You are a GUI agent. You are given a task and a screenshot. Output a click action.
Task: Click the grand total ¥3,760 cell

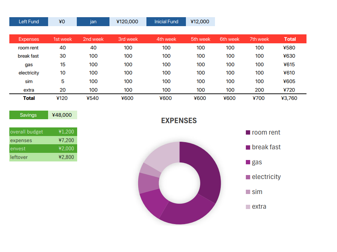(x=289, y=98)
